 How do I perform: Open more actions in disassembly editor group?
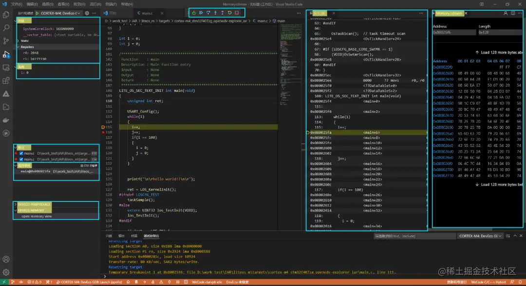[421, 13]
